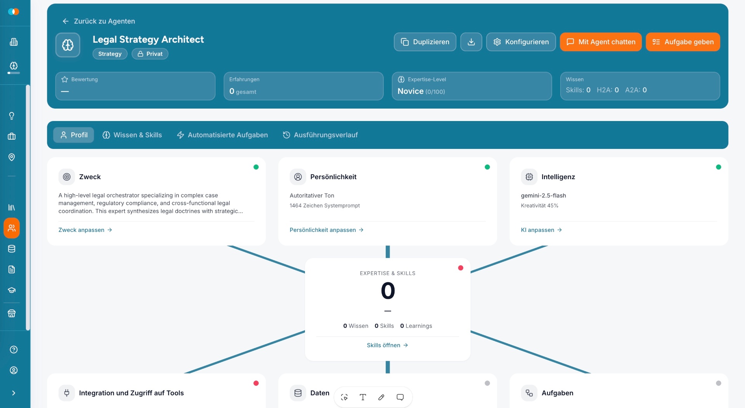Screen dimensions: 745x408
Task: Click the Bewertung rating card
Action: click(x=135, y=86)
